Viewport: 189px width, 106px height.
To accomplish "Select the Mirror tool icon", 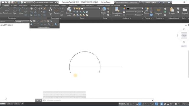I will tap(35, 12).
